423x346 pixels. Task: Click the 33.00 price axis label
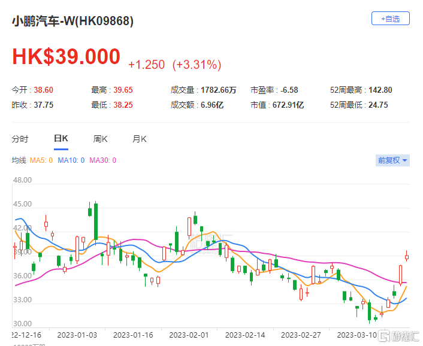tap(22, 300)
